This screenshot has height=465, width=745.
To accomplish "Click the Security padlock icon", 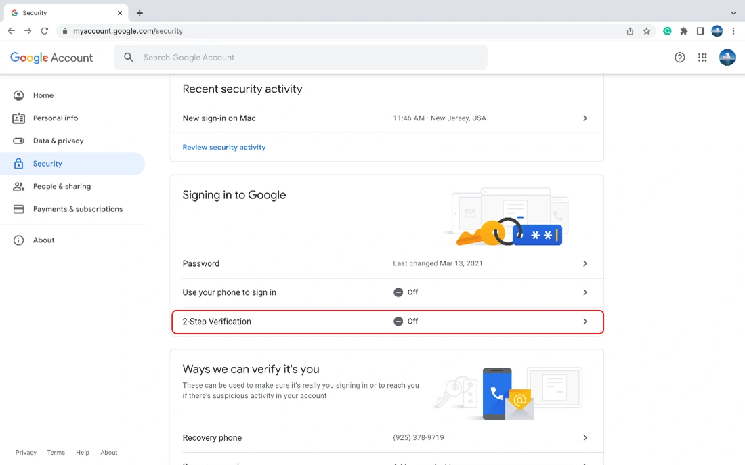I will pyautogui.click(x=18, y=164).
